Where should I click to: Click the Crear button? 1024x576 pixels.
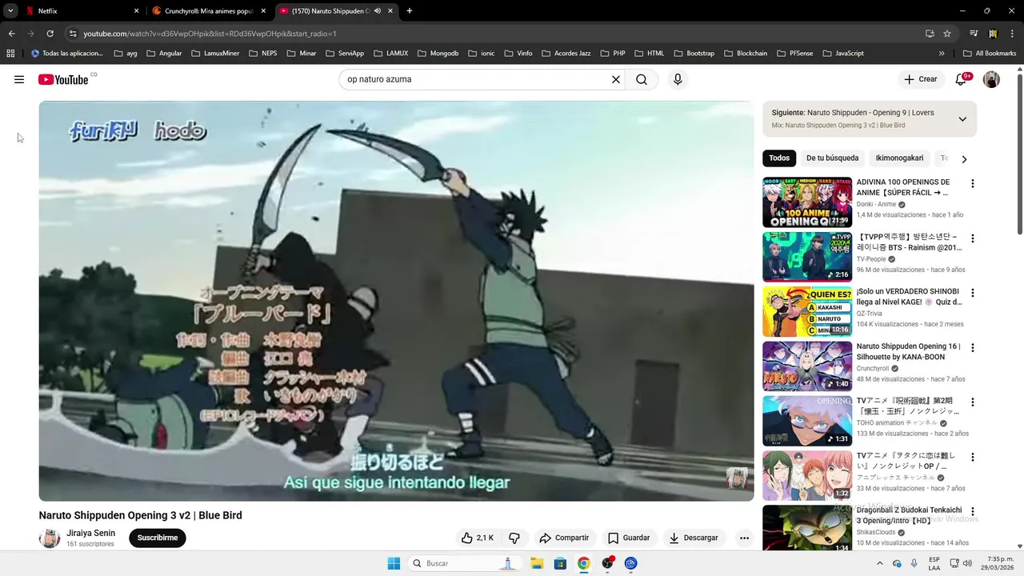tap(920, 79)
